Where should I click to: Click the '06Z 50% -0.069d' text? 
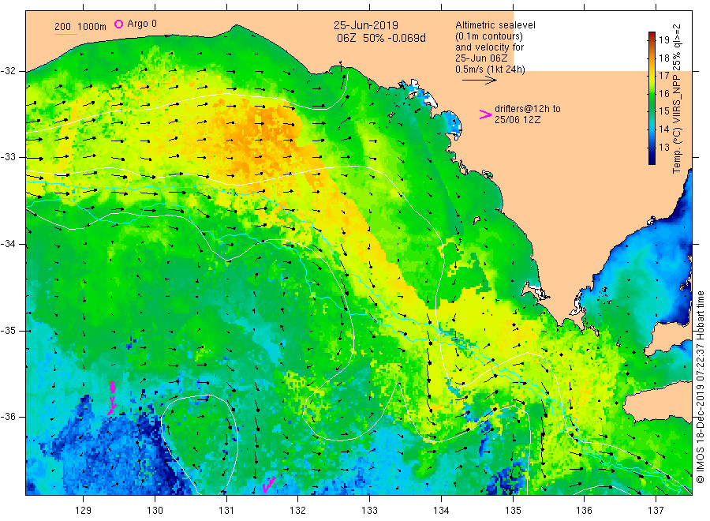pos(381,39)
